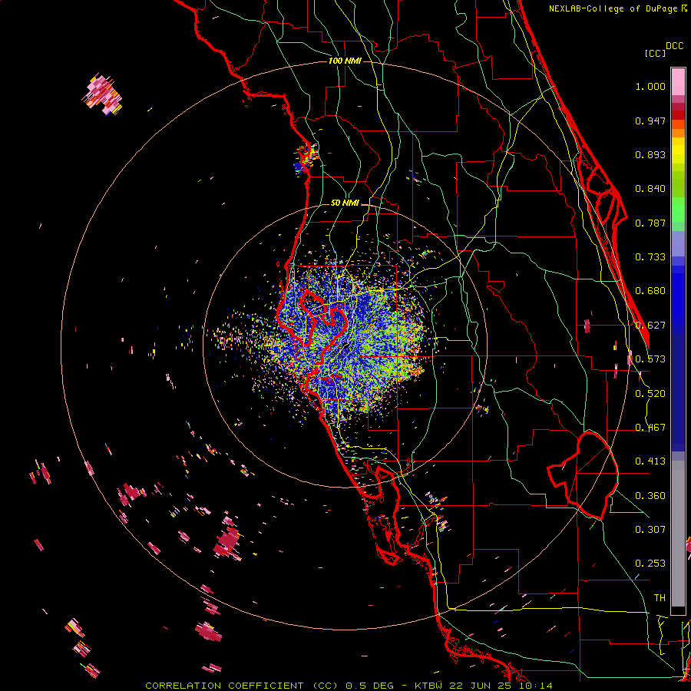Pick the light pink swatch at legend top

coord(678,81)
